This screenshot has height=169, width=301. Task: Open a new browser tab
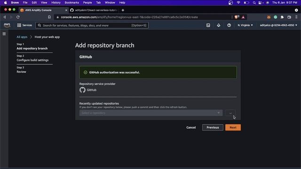pos(123,10)
